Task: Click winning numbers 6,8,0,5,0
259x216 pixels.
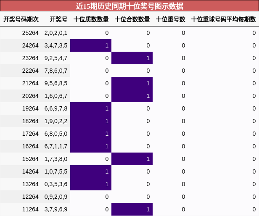Action: coord(56,134)
